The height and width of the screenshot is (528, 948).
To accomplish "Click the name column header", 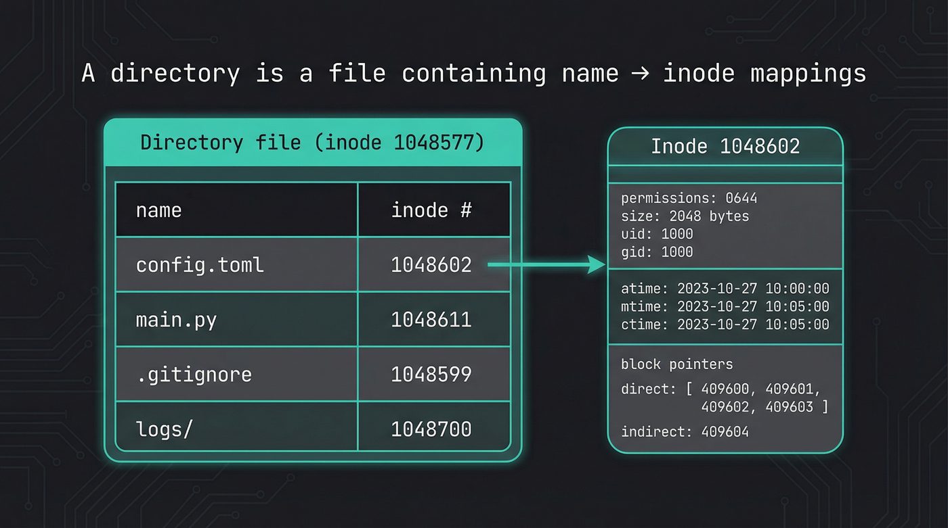I will [x=158, y=210].
